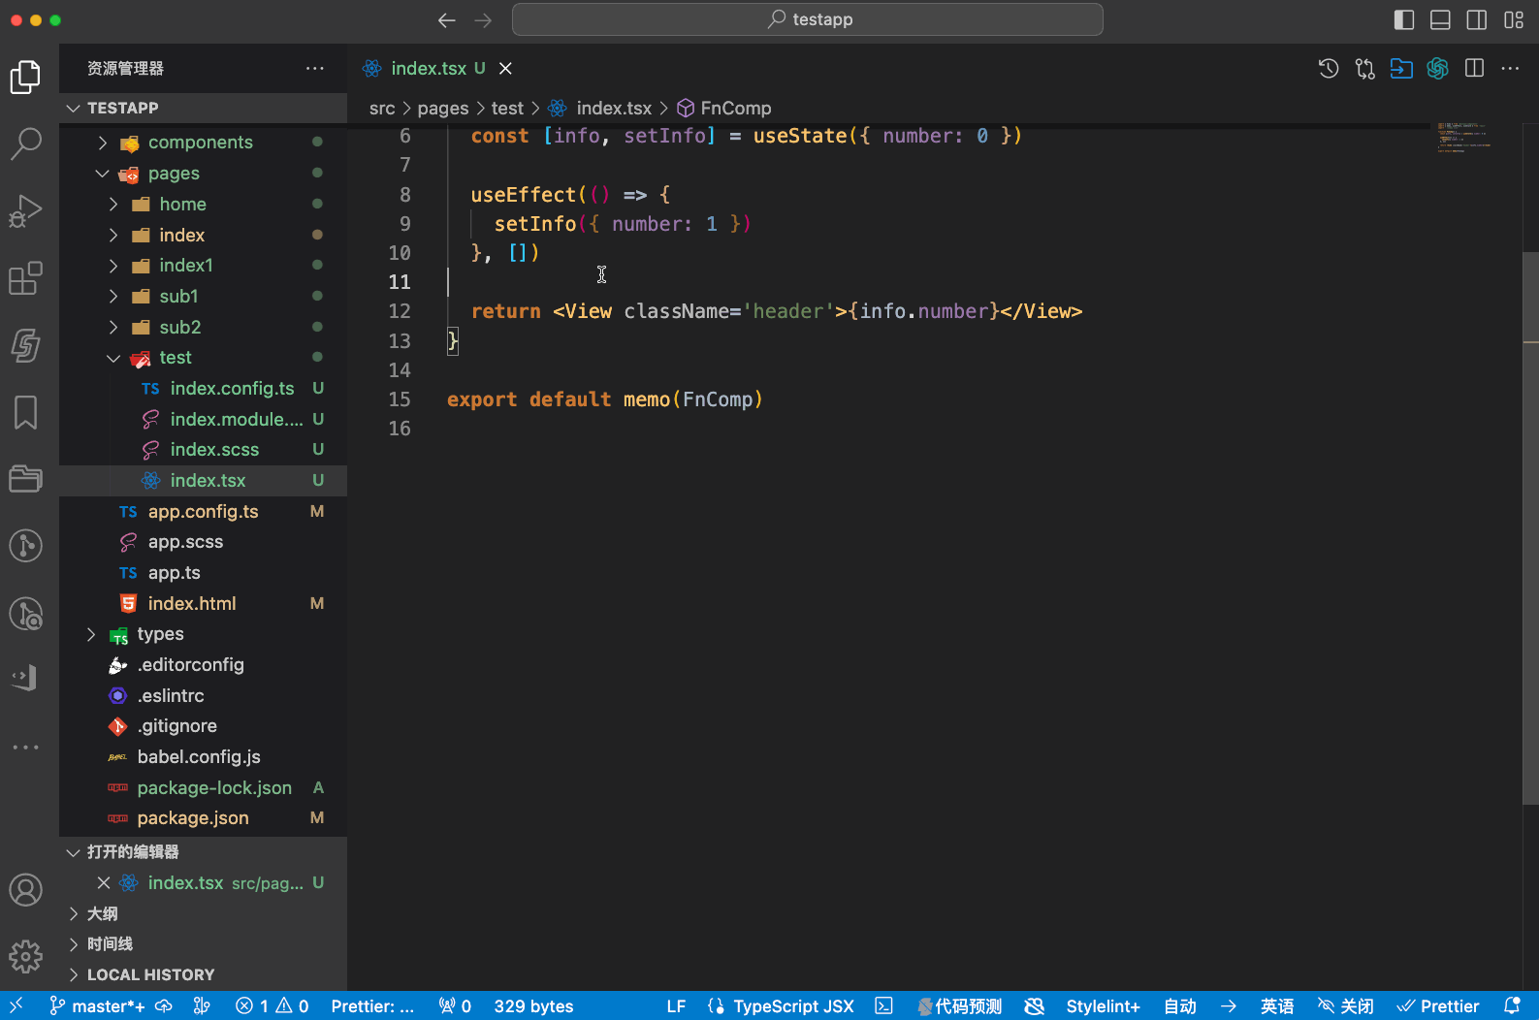The width and height of the screenshot is (1539, 1020).
Task: Open index.scss in test folder
Action: point(204,450)
